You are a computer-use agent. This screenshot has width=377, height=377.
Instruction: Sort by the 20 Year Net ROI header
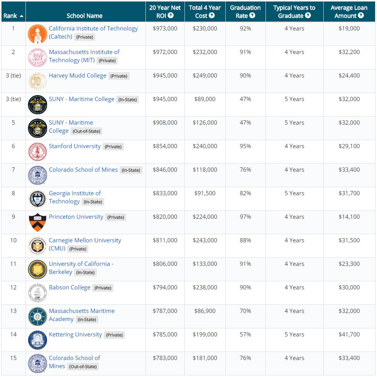pos(165,12)
